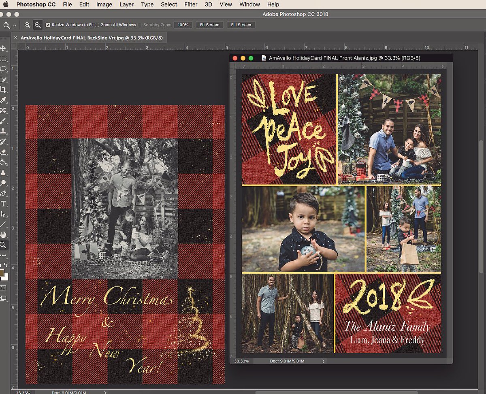
Task: Click the 33.33% zoom field of BackSide window
Action: click(x=22, y=392)
